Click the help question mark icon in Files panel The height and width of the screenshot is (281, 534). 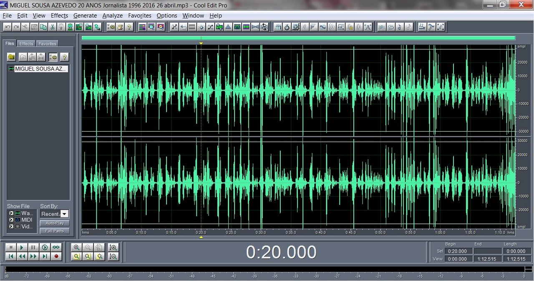tap(64, 57)
